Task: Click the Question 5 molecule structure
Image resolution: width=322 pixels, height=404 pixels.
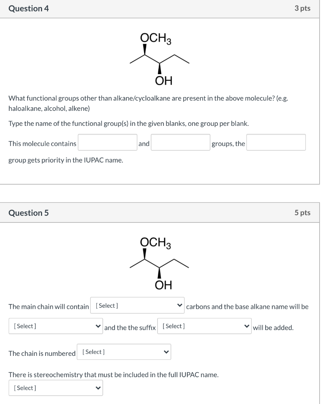Action: point(159,262)
